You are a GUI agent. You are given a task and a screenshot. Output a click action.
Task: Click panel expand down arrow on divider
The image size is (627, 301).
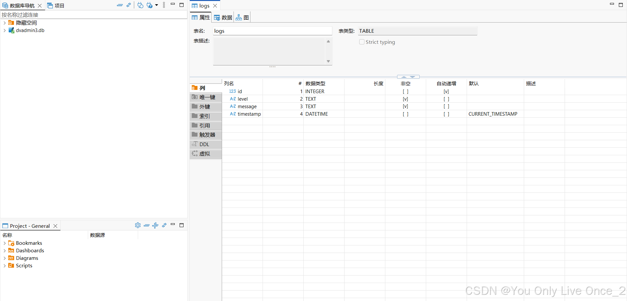[412, 77]
